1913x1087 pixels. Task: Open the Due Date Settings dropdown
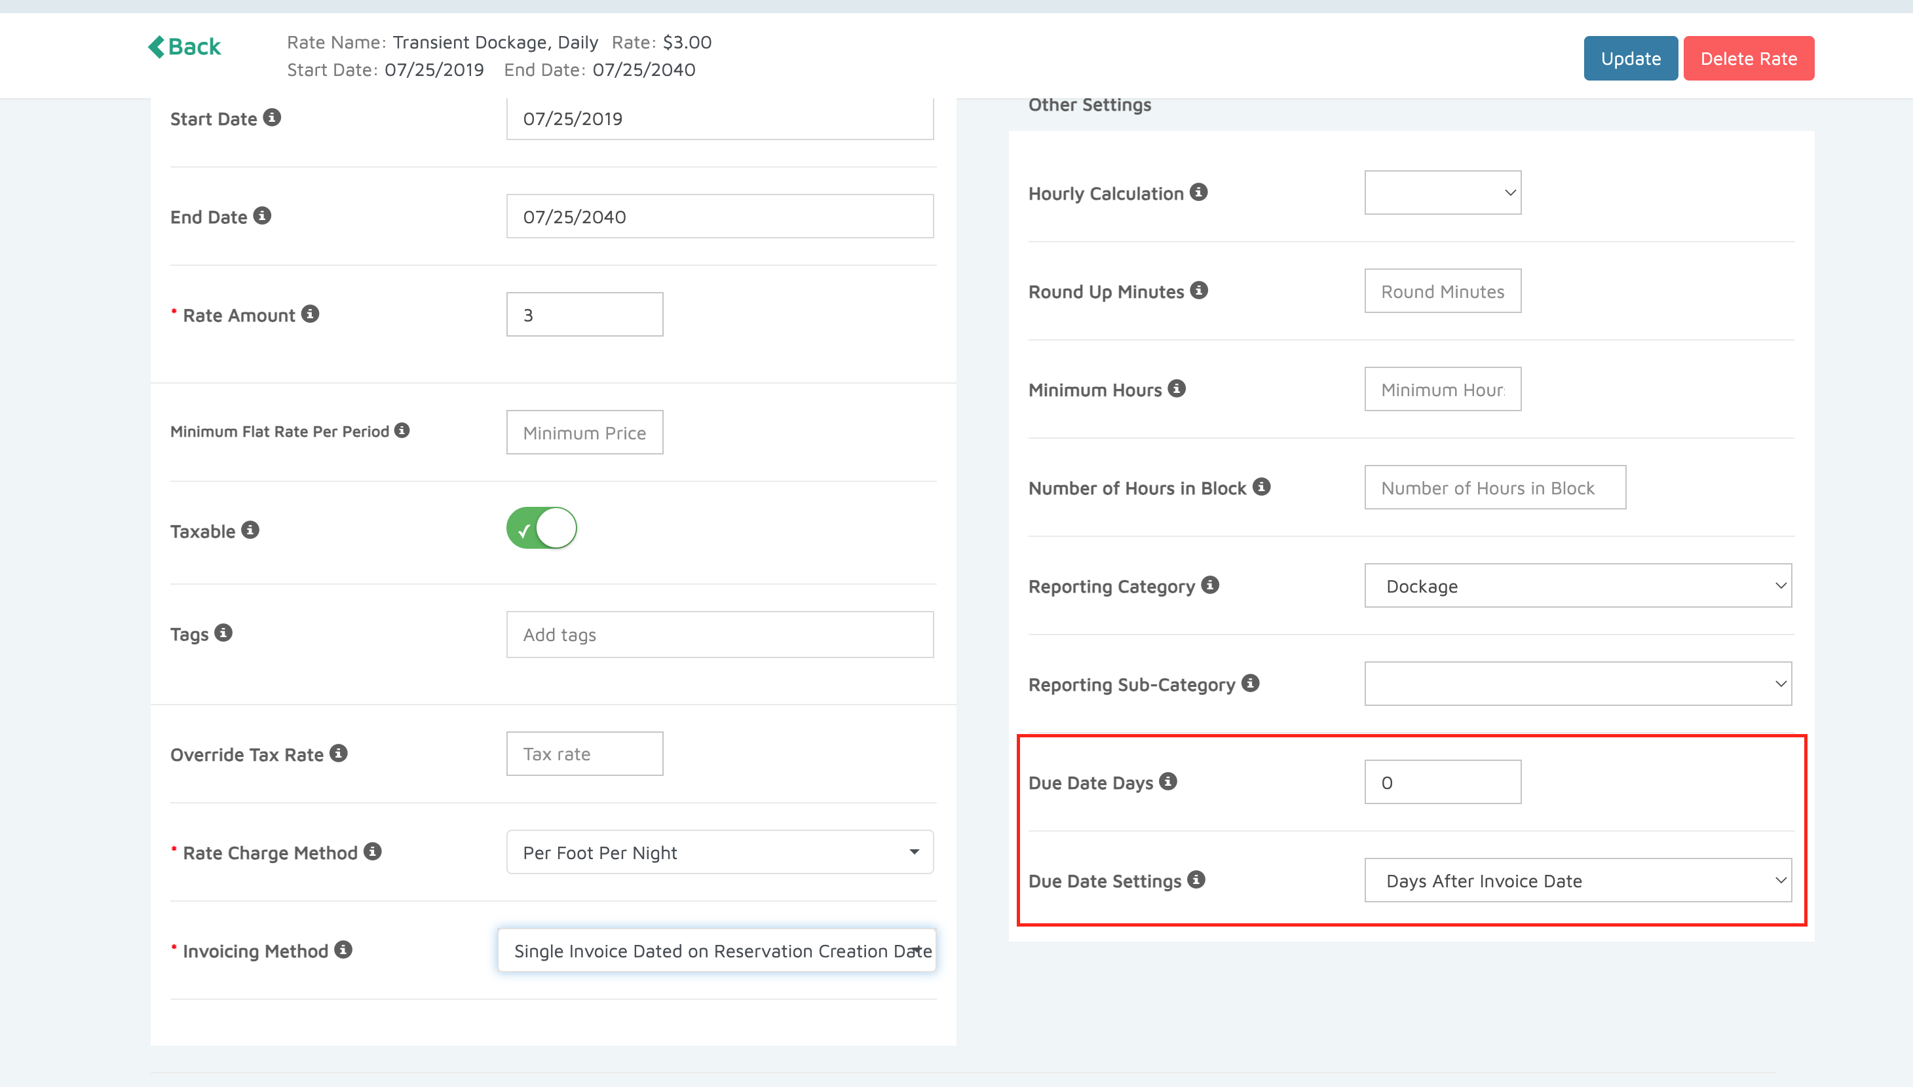1577,880
